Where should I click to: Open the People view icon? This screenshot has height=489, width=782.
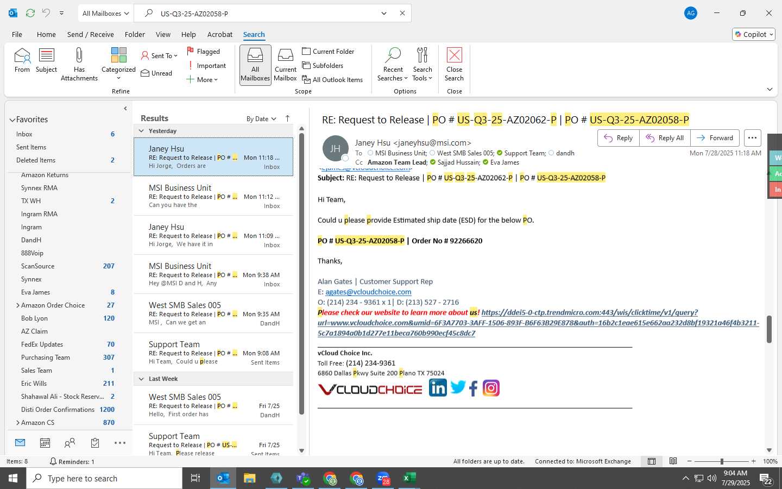(70, 443)
